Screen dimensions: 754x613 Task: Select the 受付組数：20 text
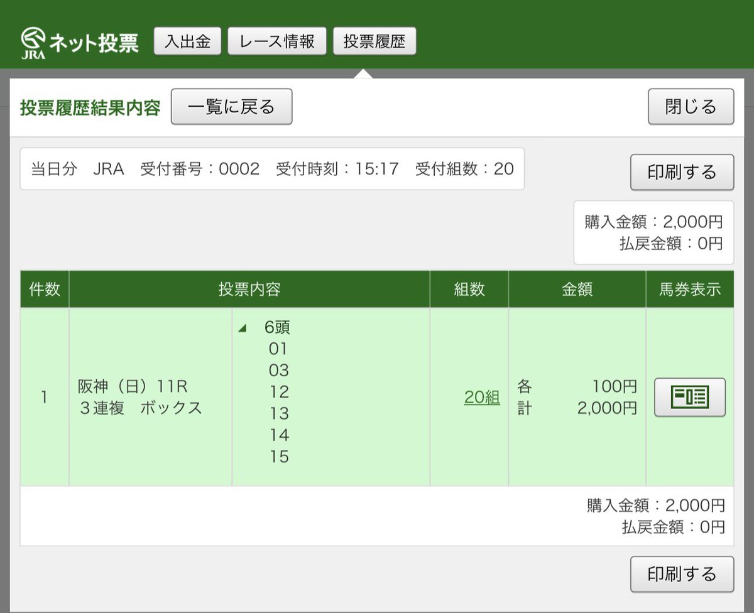pyautogui.click(x=464, y=169)
